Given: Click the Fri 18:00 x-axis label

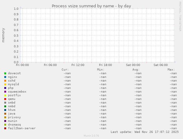Looking at the screenshot, I should pos(105,65).
